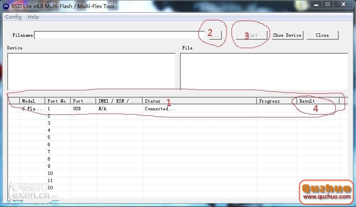Click the File information box

tap(264, 71)
